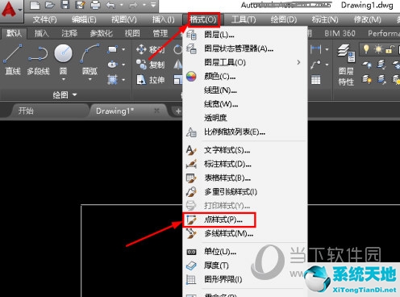Image resolution: width=400 pixels, height=297 pixels.
Task: Choose 多线样式(M)... menu item
Action: click(244, 233)
